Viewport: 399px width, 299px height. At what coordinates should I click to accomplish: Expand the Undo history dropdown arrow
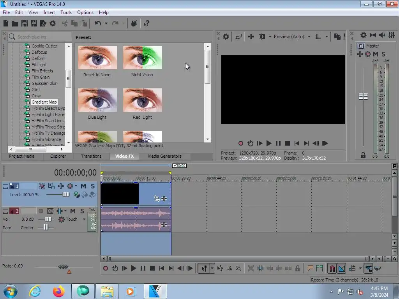(106, 24)
